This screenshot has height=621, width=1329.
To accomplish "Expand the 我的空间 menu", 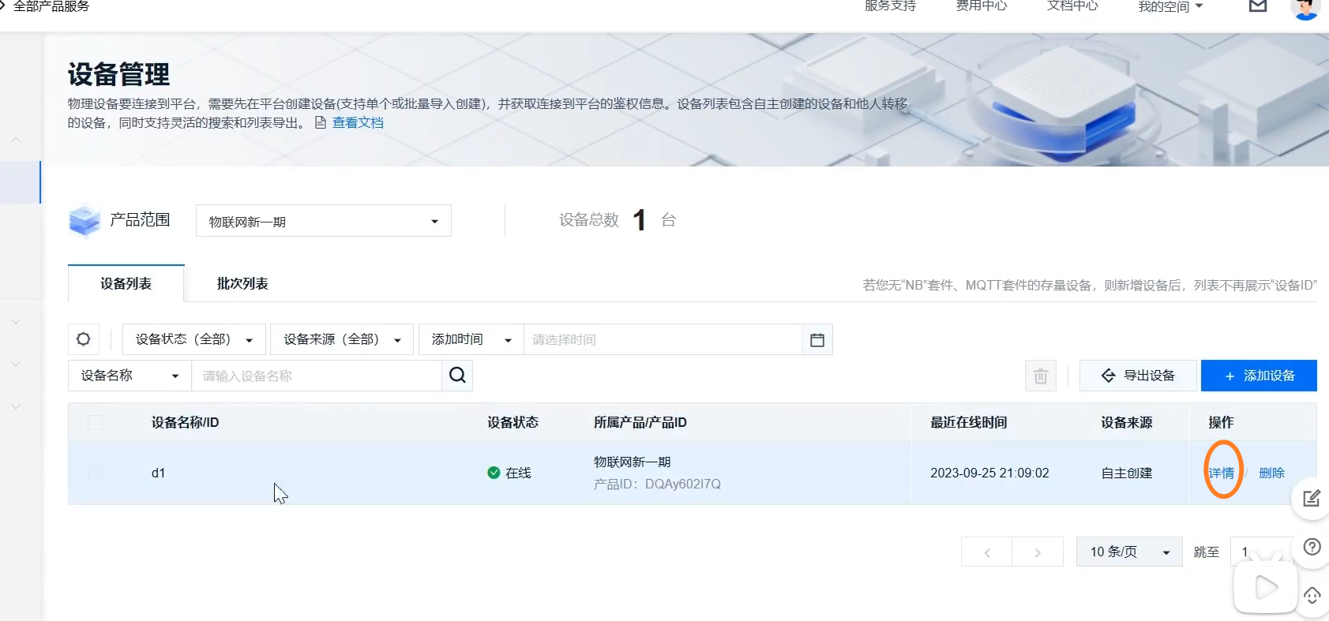I will tap(1170, 6).
